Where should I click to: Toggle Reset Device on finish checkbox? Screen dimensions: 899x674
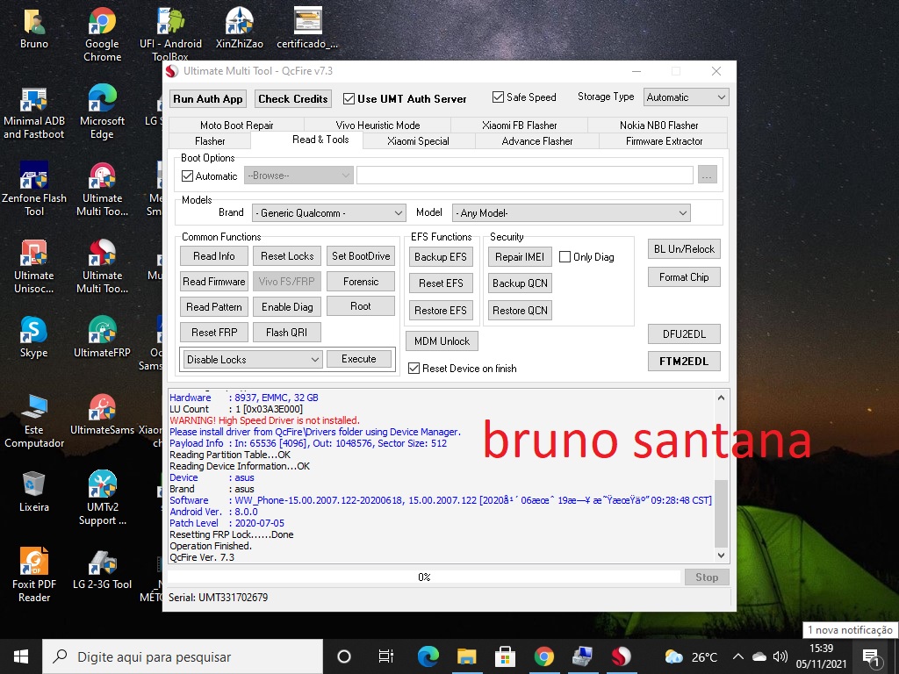click(414, 368)
